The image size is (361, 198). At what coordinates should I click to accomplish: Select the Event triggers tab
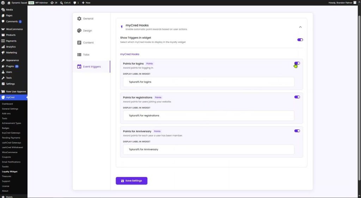click(91, 66)
